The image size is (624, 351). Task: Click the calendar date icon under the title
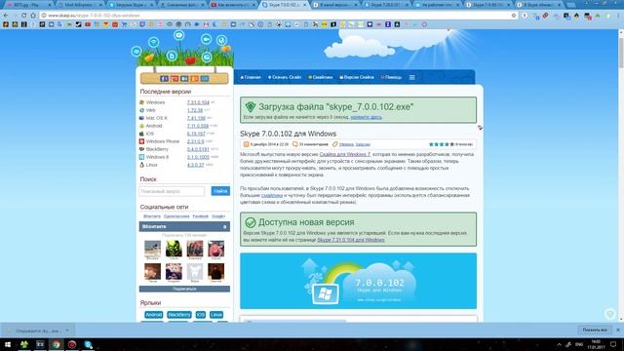tap(247, 144)
